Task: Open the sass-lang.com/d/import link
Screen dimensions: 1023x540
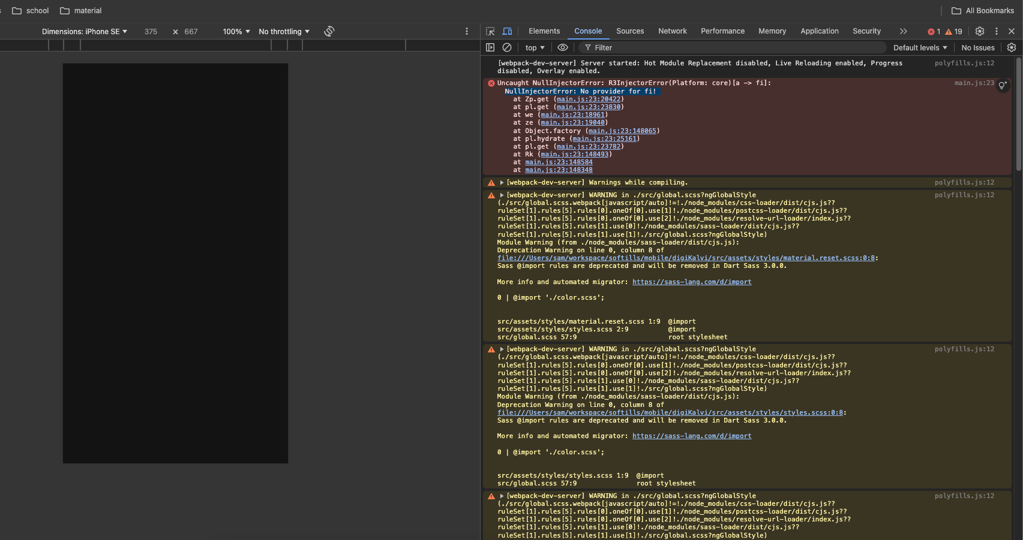Action: (691, 282)
